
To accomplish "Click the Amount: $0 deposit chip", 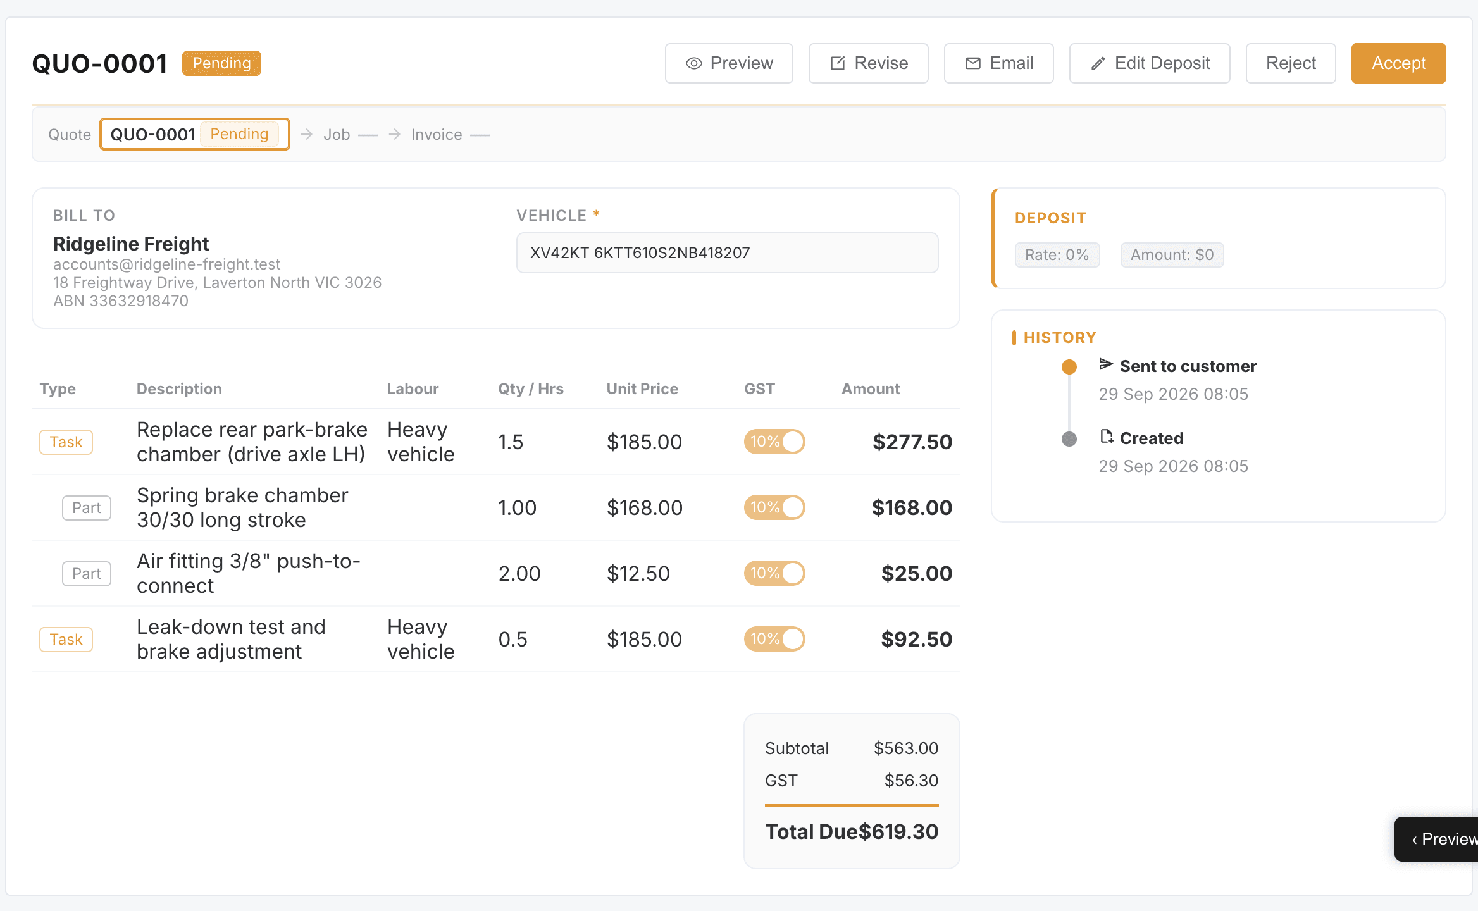I will pos(1172,255).
